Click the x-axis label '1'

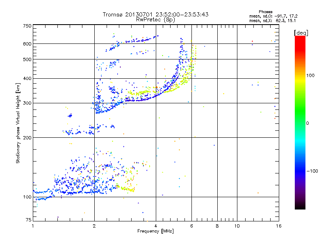(x=33, y=226)
